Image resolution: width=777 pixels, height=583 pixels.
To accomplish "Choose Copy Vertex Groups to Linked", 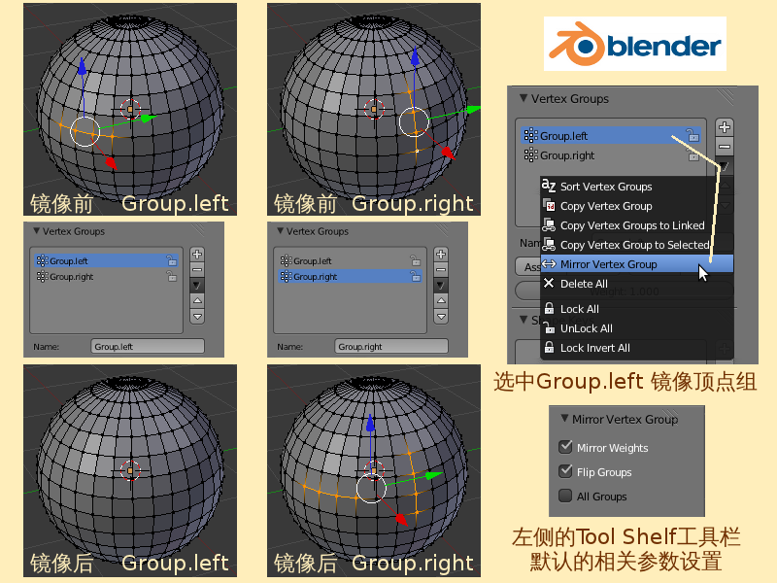I will click(636, 225).
